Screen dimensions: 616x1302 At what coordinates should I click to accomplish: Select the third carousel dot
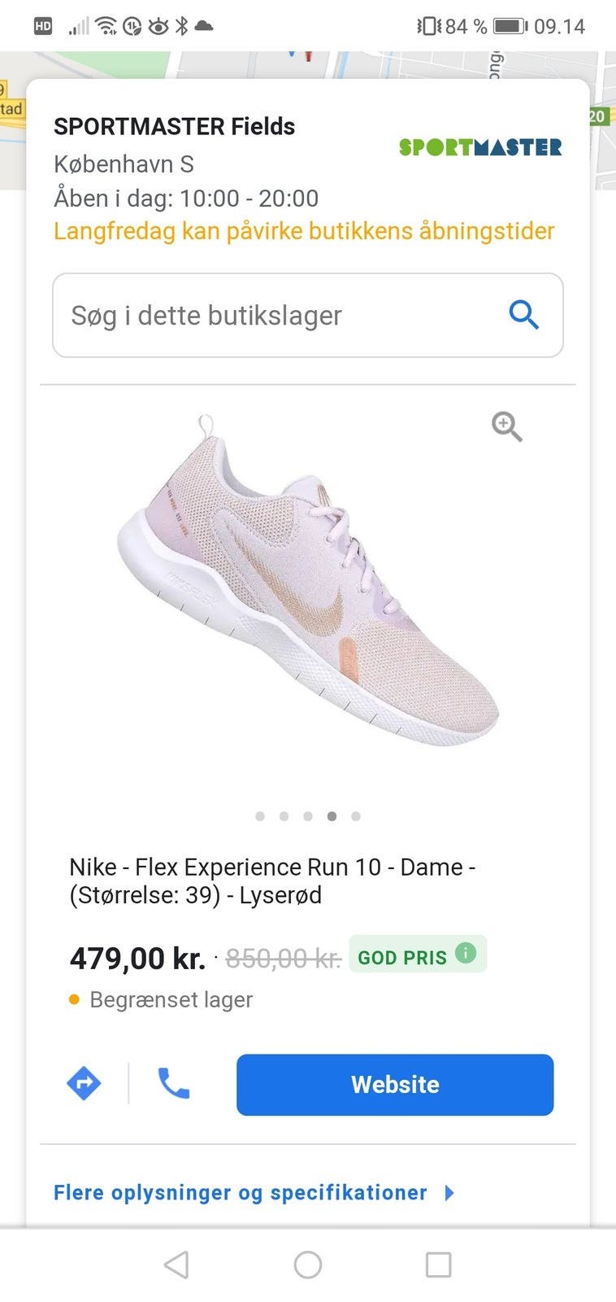click(308, 816)
